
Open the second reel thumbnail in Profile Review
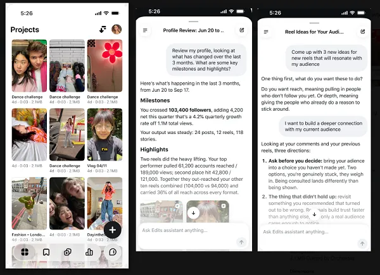208,211
